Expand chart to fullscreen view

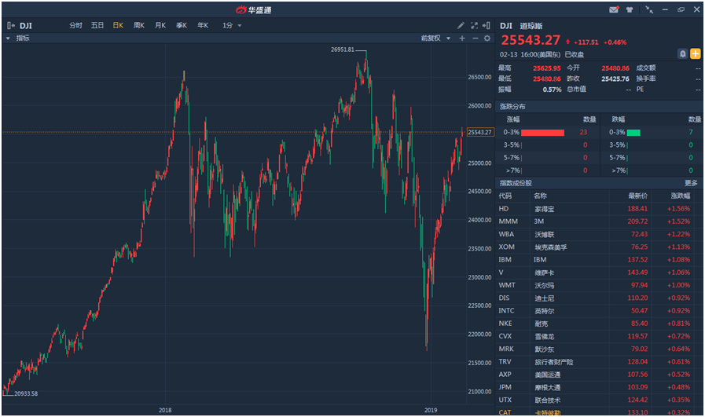click(475, 25)
